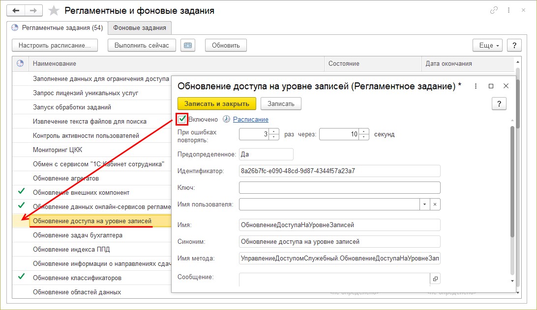Image resolution: width=537 pixels, height=310 pixels.
Task: Click the retry count field showing 3
Action: (x=254, y=134)
